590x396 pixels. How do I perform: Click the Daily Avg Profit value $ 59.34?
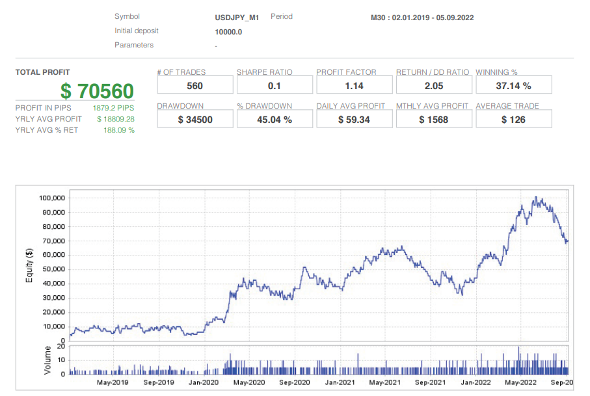pos(354,119)
